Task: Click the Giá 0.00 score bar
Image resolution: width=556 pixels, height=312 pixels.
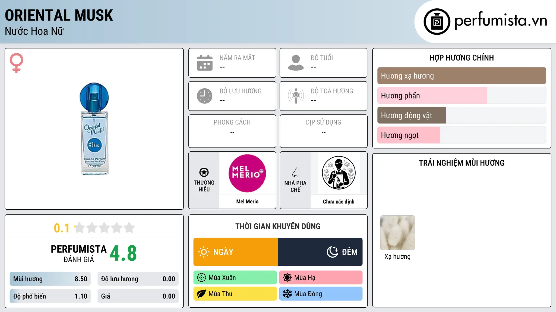Action: (x=138, y=296)
